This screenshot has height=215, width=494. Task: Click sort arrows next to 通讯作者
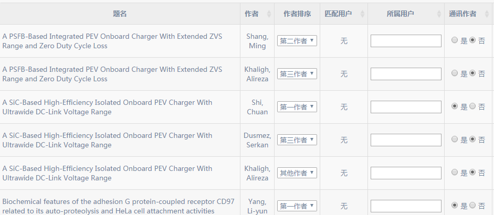click(487, 14)
